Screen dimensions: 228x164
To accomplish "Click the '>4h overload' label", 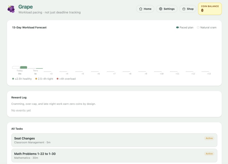I will [68, 79].
